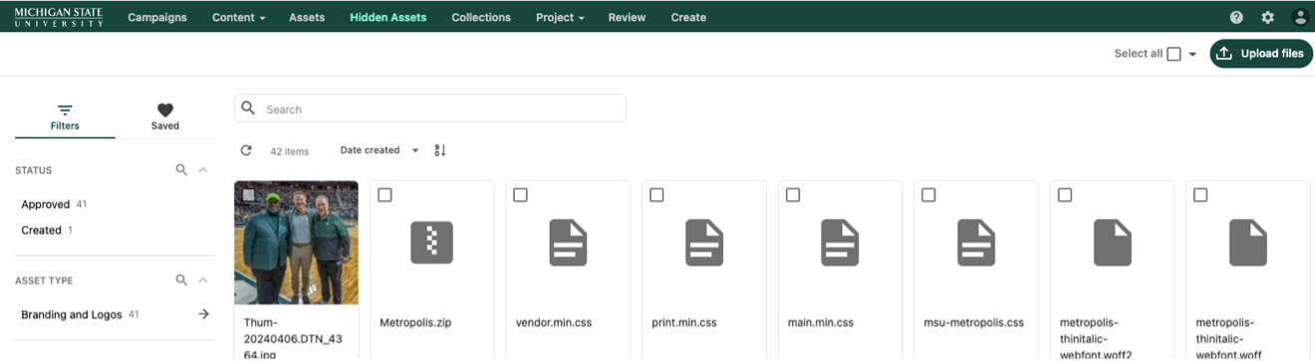Select the Thum-20240406 image checkbox
Screen dimensions: 1315x361
(248, 195)
